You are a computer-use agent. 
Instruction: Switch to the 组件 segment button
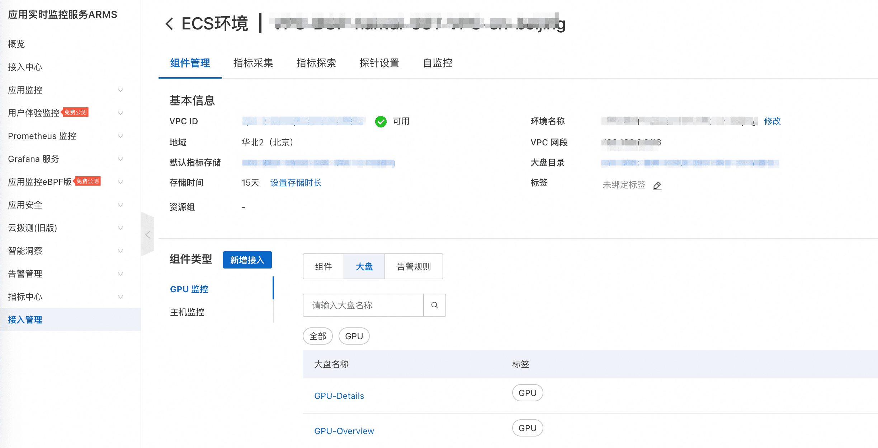pyautogui.click(x=323, y=266)
